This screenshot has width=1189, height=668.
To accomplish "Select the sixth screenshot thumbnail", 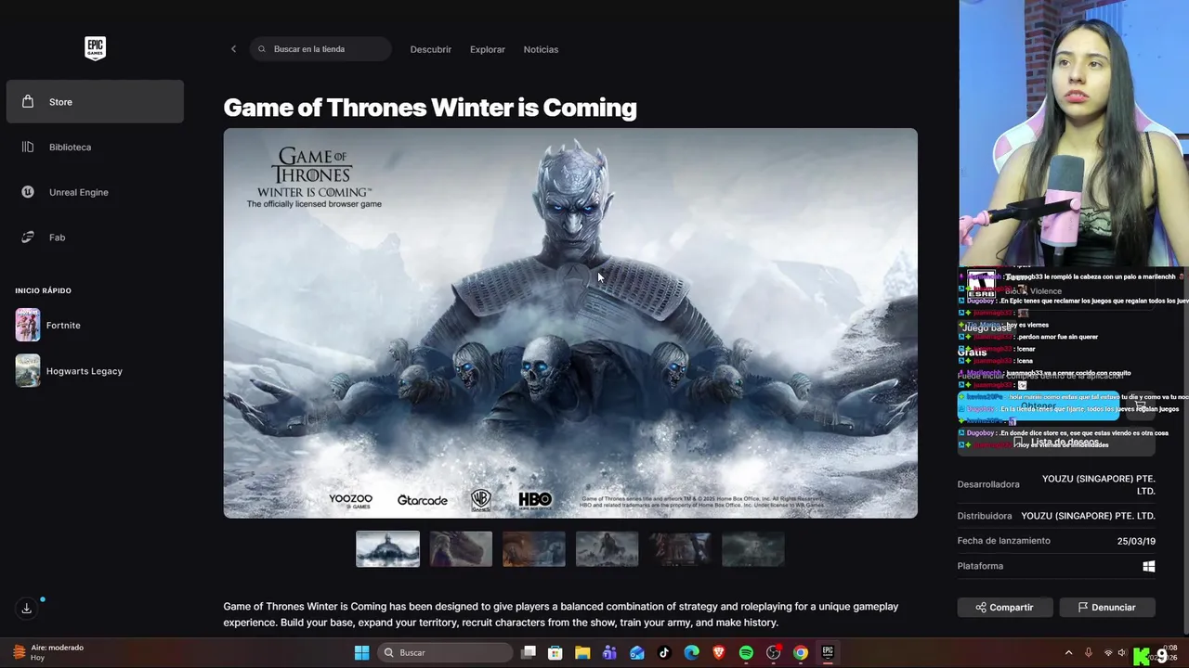I will (x=753, y=549).
